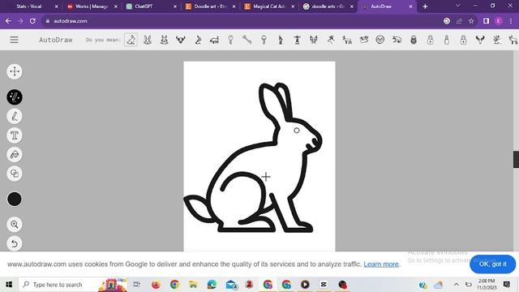519x292 pixels.
Task: Accept cookies with OK, got it
Action: point(492,264)
